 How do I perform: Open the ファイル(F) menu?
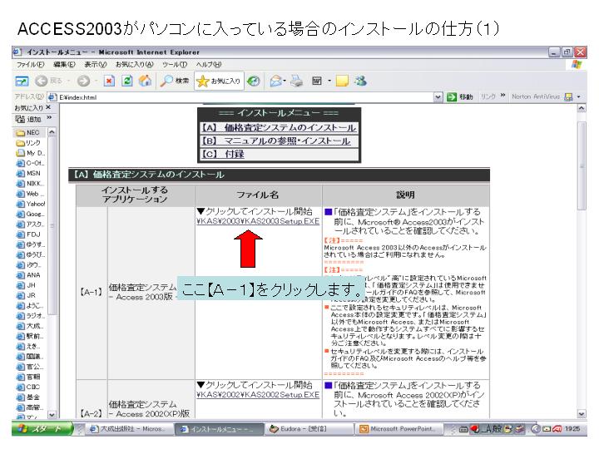tap(30, 65)
